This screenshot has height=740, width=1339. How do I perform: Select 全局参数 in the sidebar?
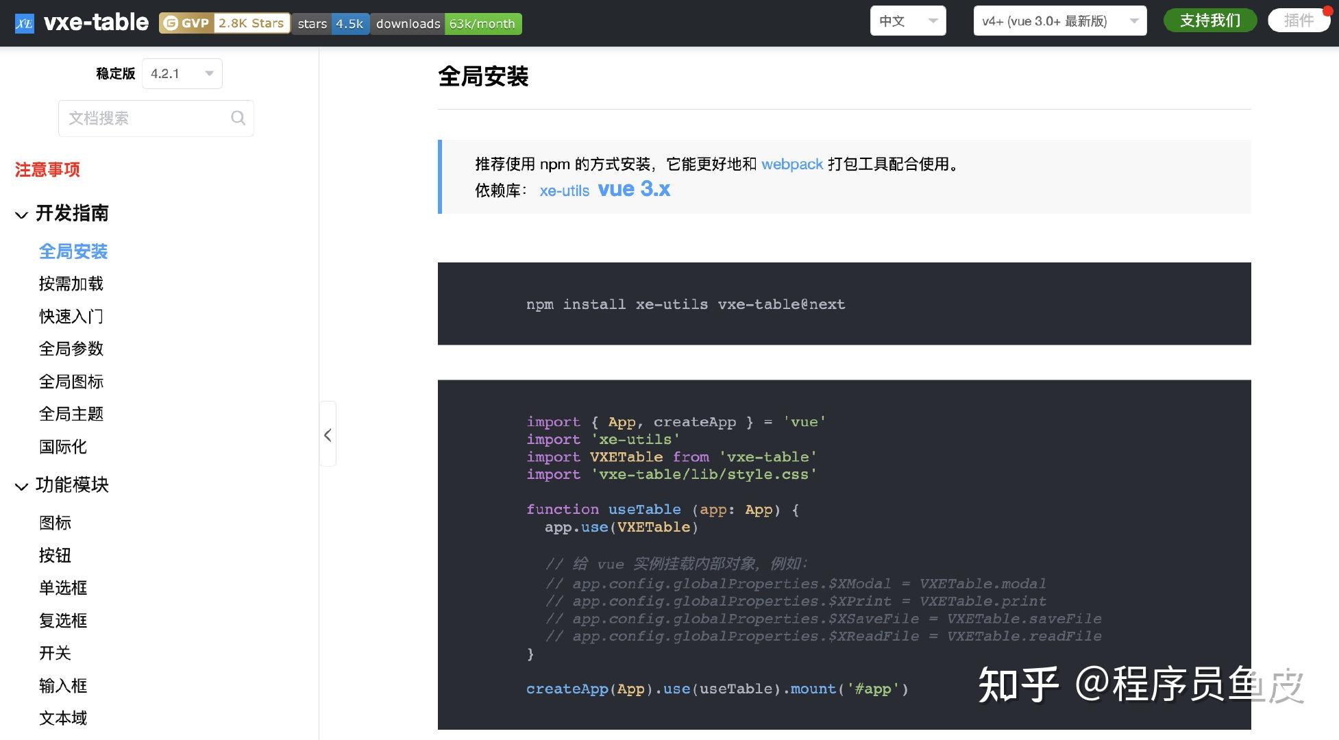[x=71, y=349]
